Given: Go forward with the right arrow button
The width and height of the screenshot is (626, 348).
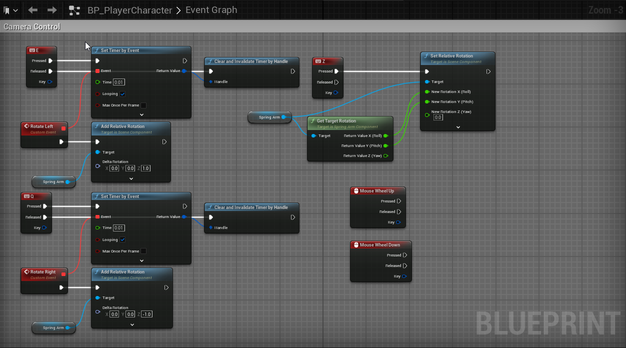Looking at the screenshot, I should pyautogui.click(x=52, y=10).
